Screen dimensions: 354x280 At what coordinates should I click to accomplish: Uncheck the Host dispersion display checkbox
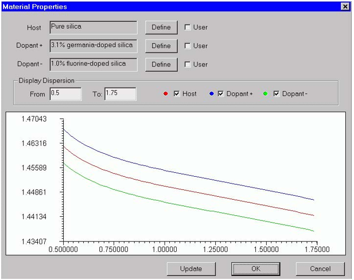click(x=177, y=94)
